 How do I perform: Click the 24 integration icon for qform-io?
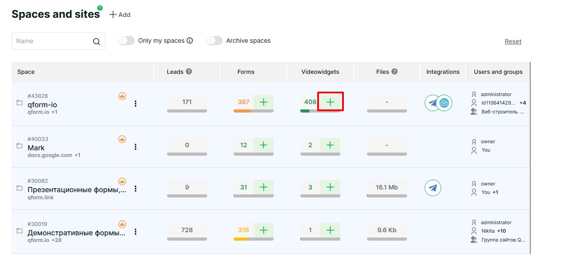444,103
